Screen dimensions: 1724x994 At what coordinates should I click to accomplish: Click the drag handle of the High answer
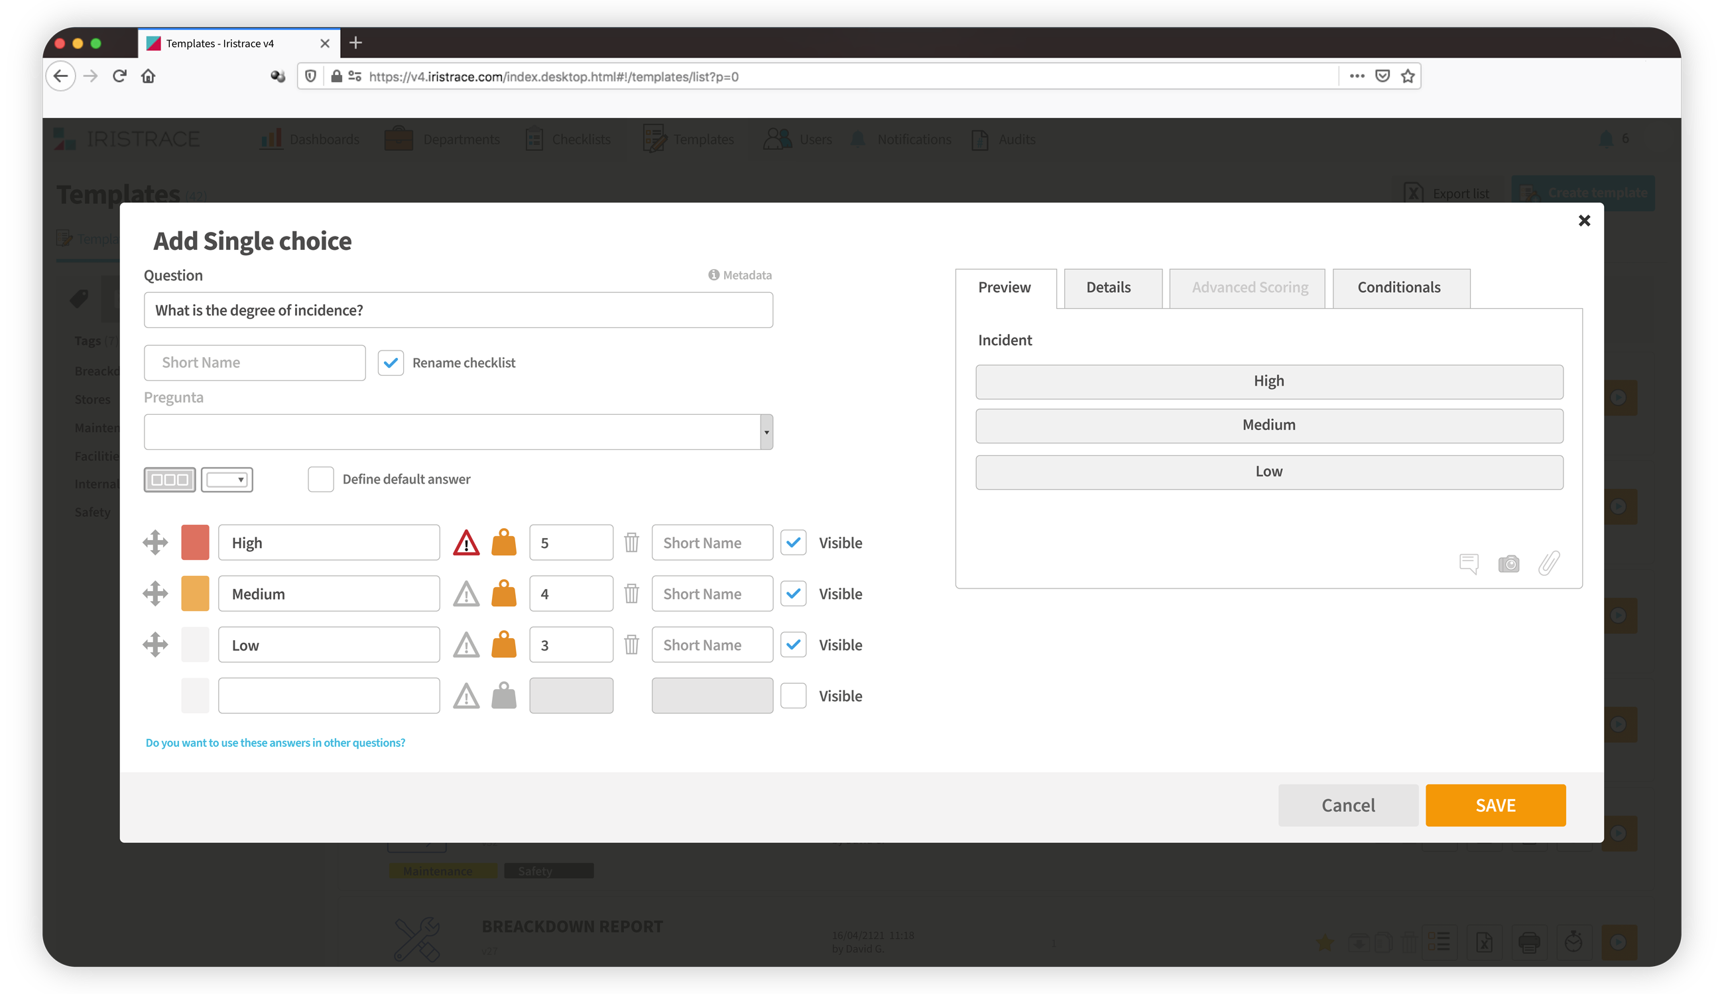(156, 543)
